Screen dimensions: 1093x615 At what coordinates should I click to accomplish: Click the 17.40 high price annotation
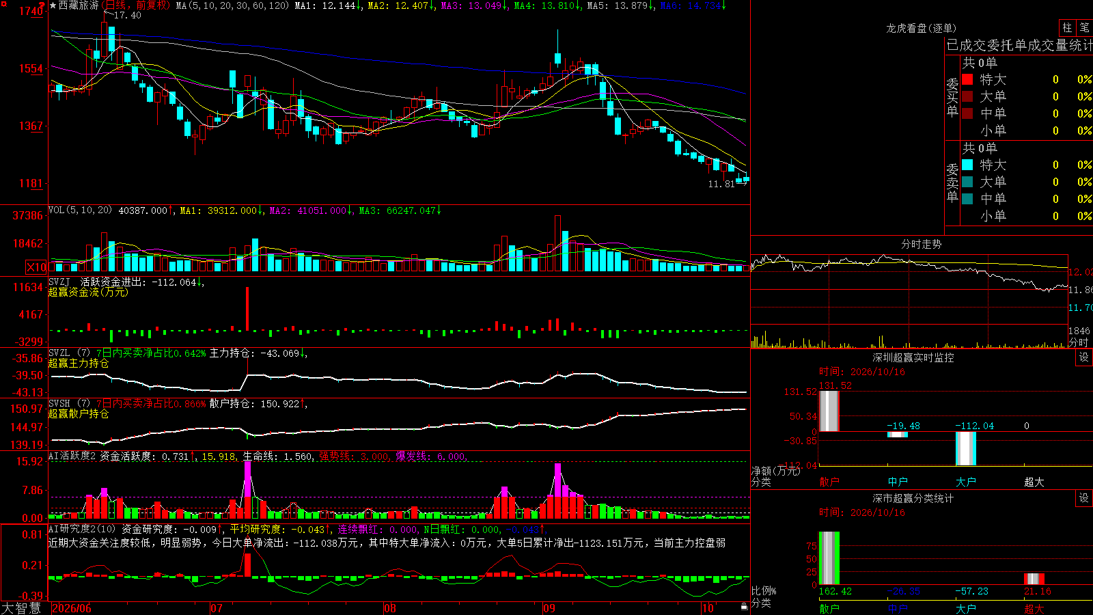click(128, 15)
